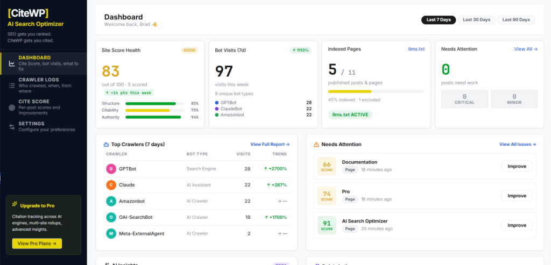Click the Meta-ExternalAgent avatar icon

[111, 233]
